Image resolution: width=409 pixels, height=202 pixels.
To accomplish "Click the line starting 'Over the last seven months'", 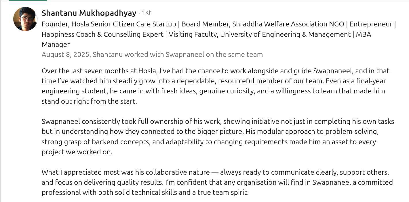I will [216, 71].
